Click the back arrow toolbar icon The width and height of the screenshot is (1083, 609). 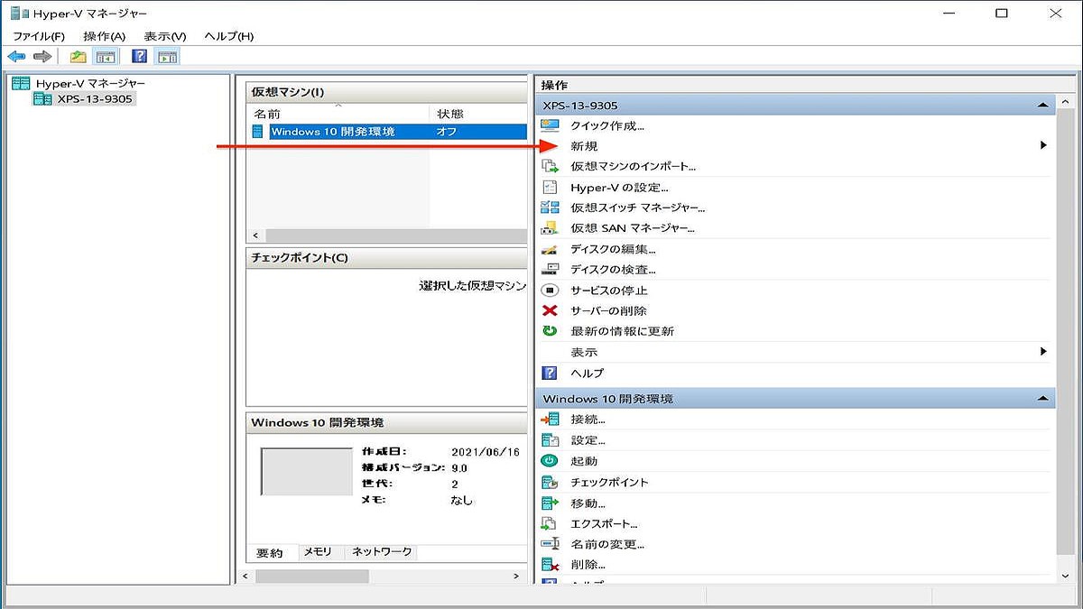pos(16,57)
